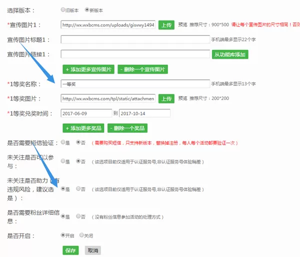300x257 pixels.
Task: Select 否 for 未关注是否可以参与
Action: click(x=78, y=161)
